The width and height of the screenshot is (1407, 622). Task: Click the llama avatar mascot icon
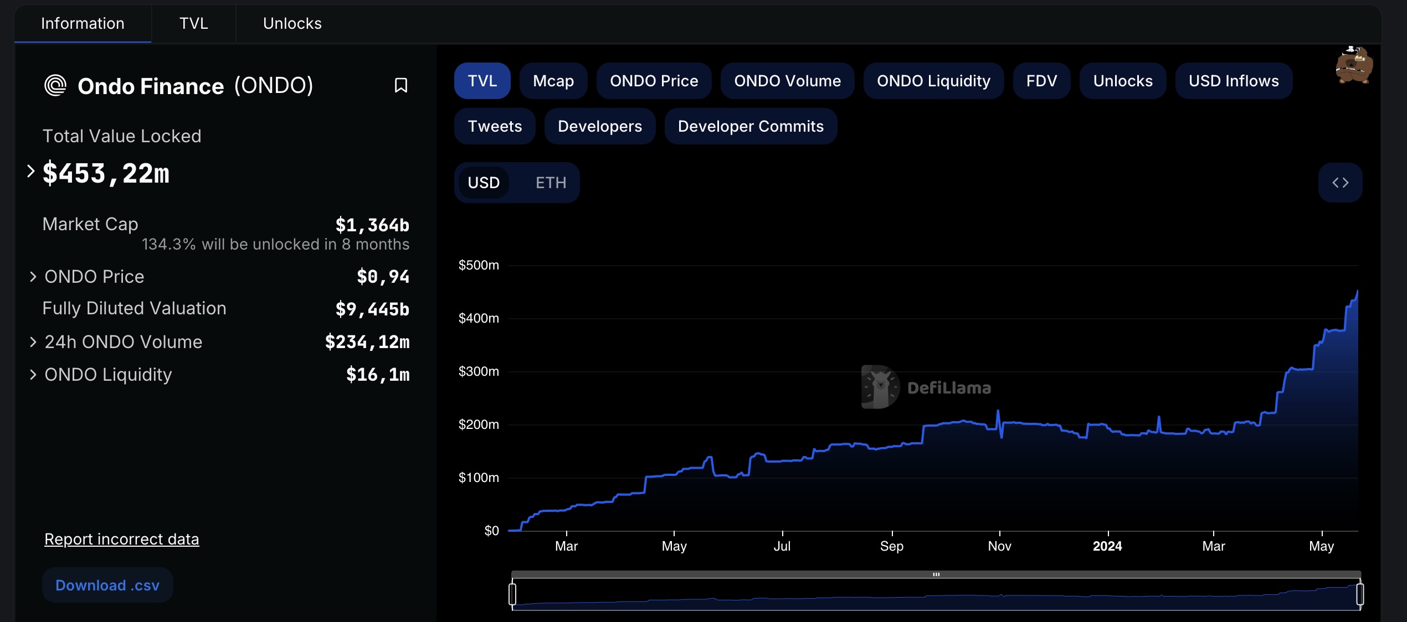pyautogui.click(x=1354, y=65)
